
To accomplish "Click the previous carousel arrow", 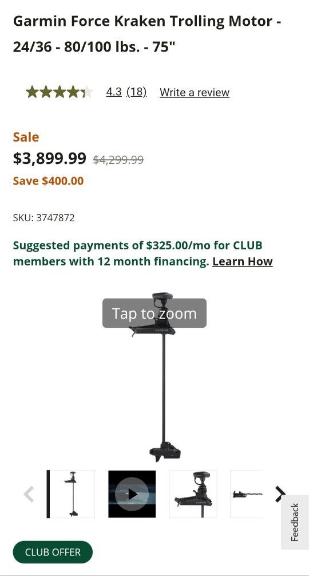I will (x=29, y=494).
